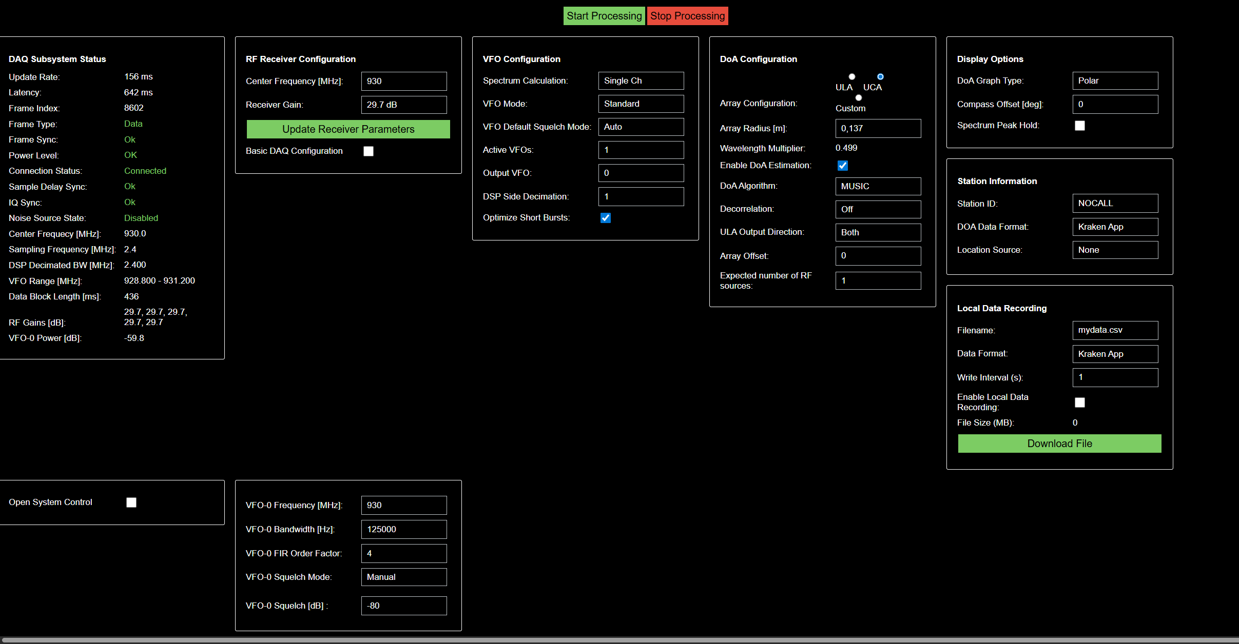
Task: Uncheck Enable DoA Estimation checkbox
Action: (843, 166)
